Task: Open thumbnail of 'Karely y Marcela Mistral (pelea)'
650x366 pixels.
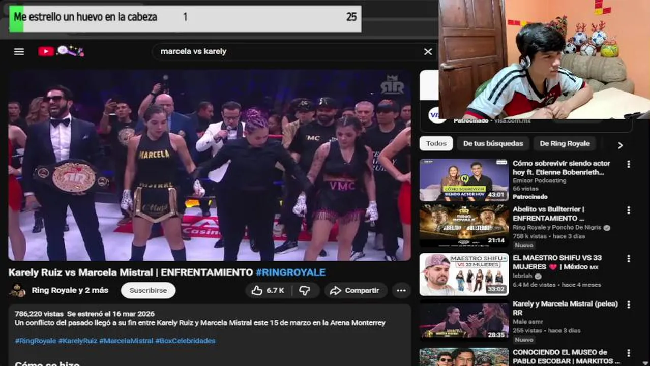Action: (x=464, y=320)
